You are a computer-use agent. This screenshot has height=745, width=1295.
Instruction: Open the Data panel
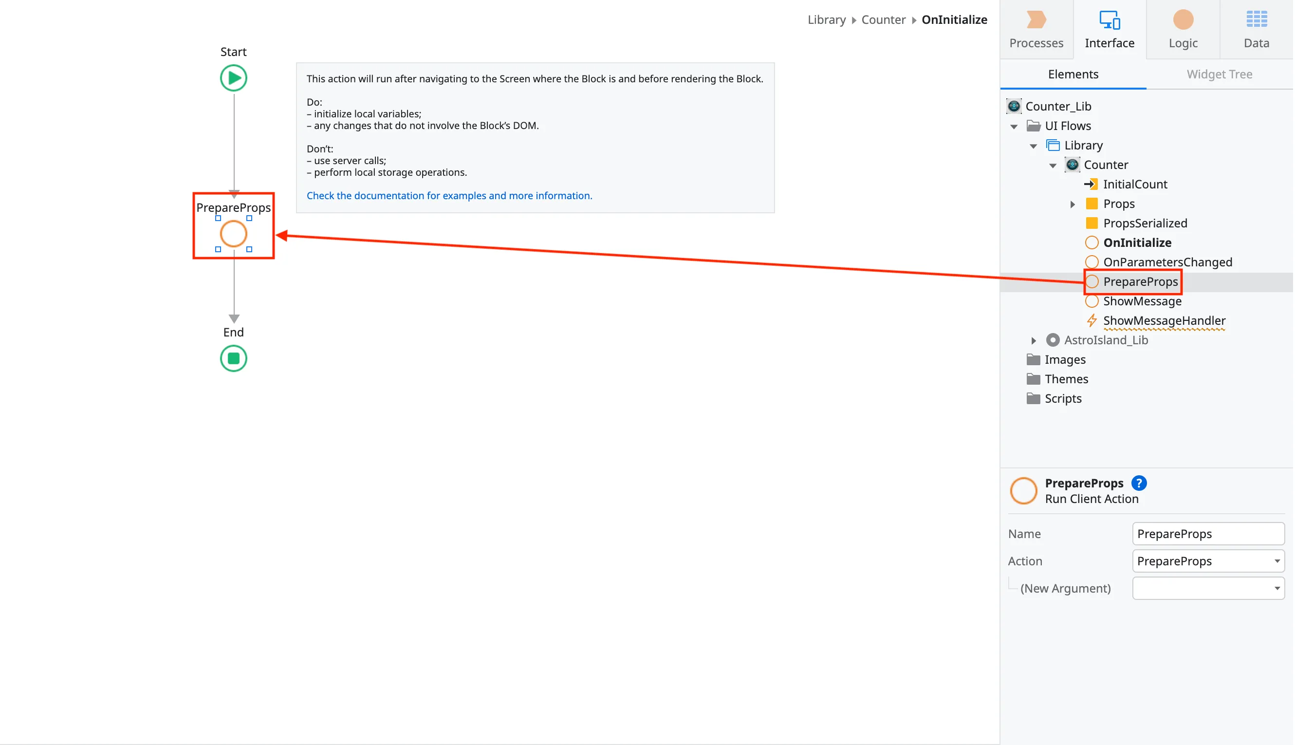click(x=1256, y=28)
